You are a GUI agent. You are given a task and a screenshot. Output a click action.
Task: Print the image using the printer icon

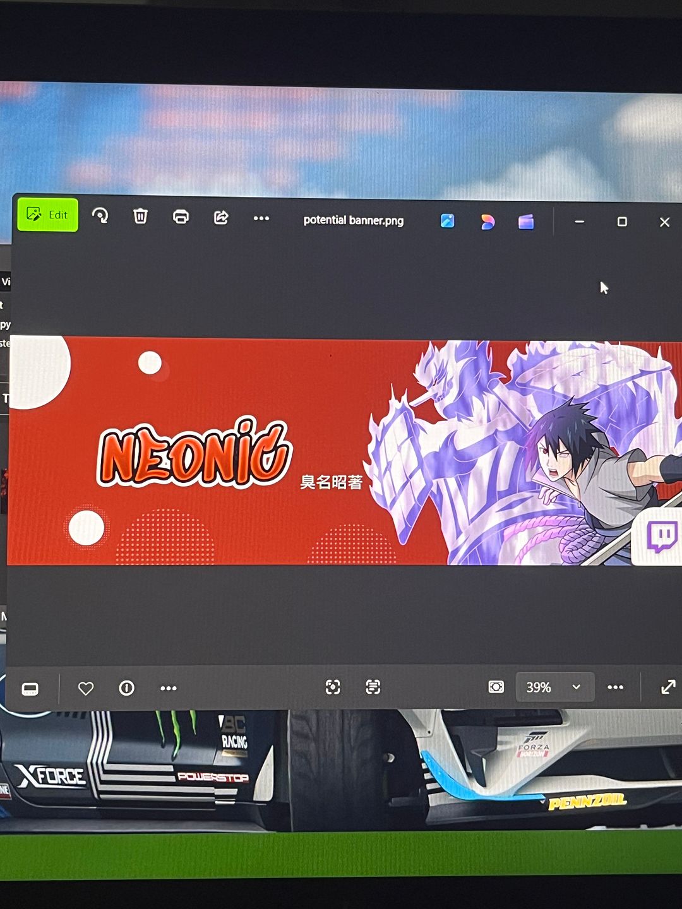pos(181,217)
